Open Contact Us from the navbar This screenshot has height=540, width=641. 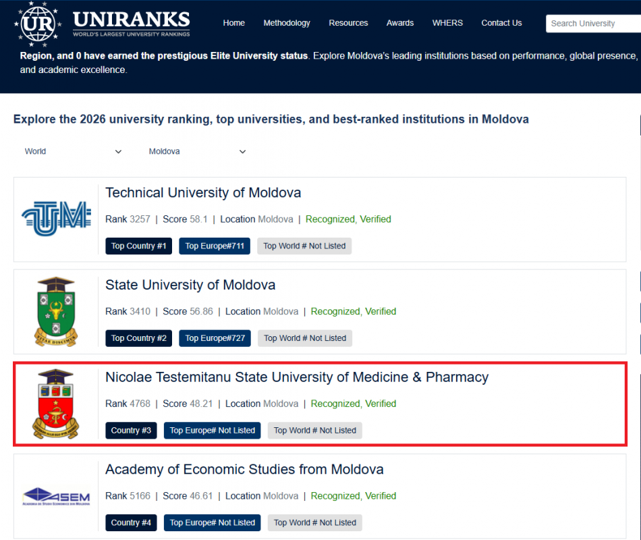pyautogui.click(x=501, y=22)
